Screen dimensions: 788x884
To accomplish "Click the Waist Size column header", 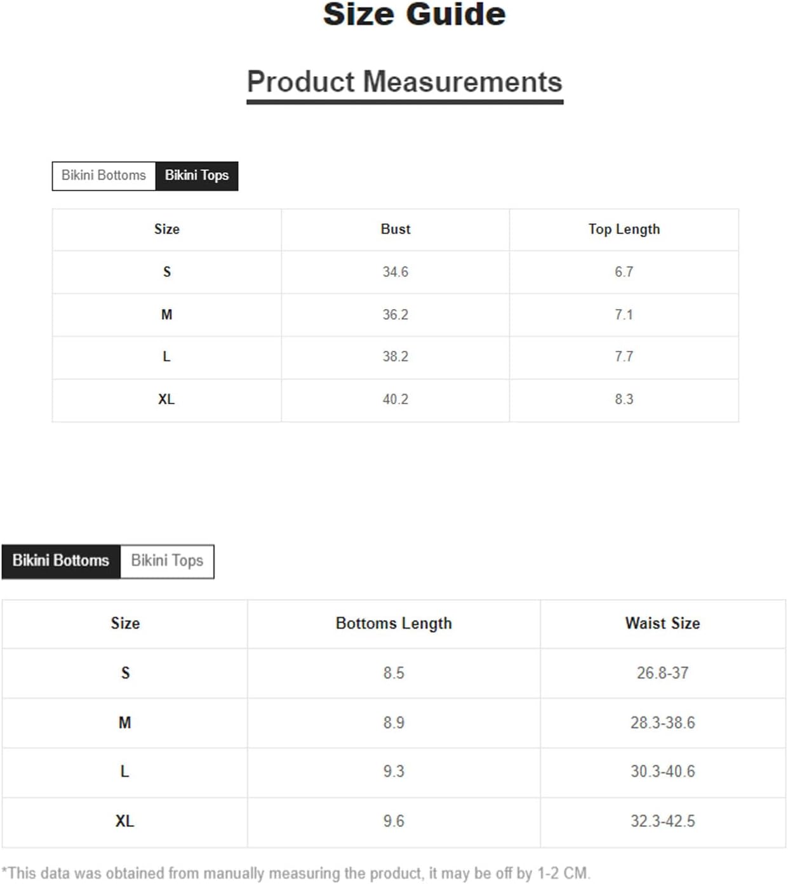I will [x=662, y=624].
